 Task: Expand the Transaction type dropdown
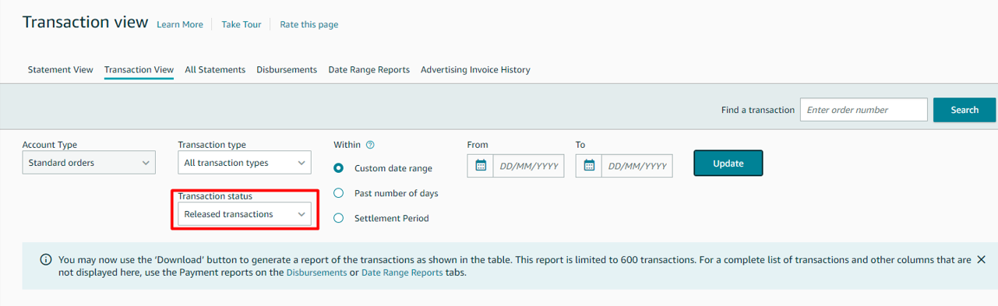tap(245, 163)
